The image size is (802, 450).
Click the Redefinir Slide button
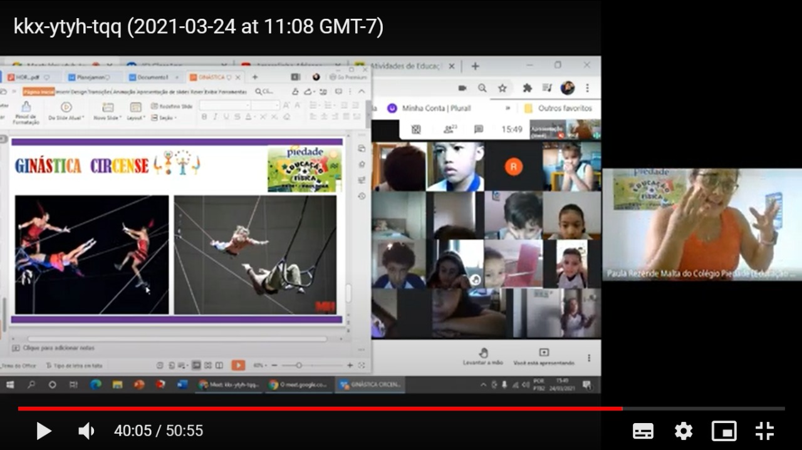click(x=172, y=106)
